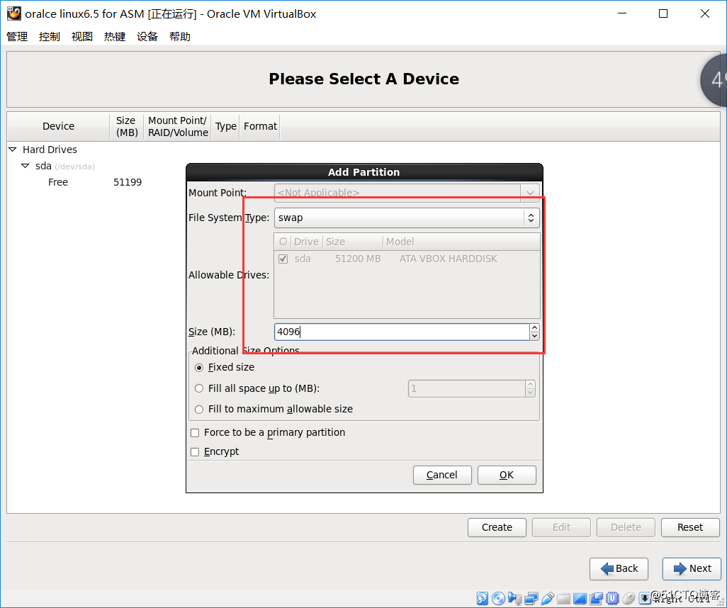
Task: Click the Size (MB) column header
Action: pos(127,126)
